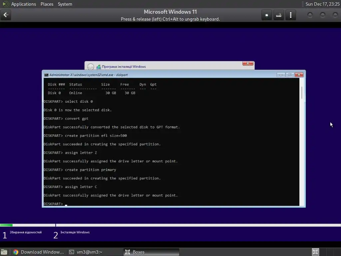Screen dimensions: 341x256
Task: Switch to Chrome Download Window taskbar item
Action: point(39,252)
